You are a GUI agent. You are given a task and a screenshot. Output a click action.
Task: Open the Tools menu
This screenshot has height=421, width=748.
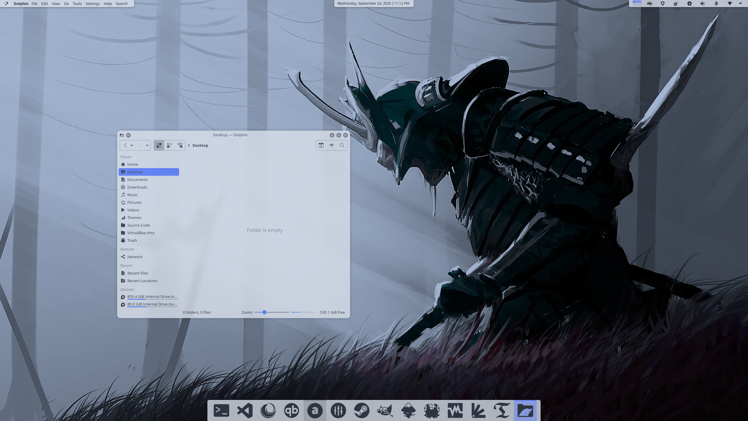77,4
